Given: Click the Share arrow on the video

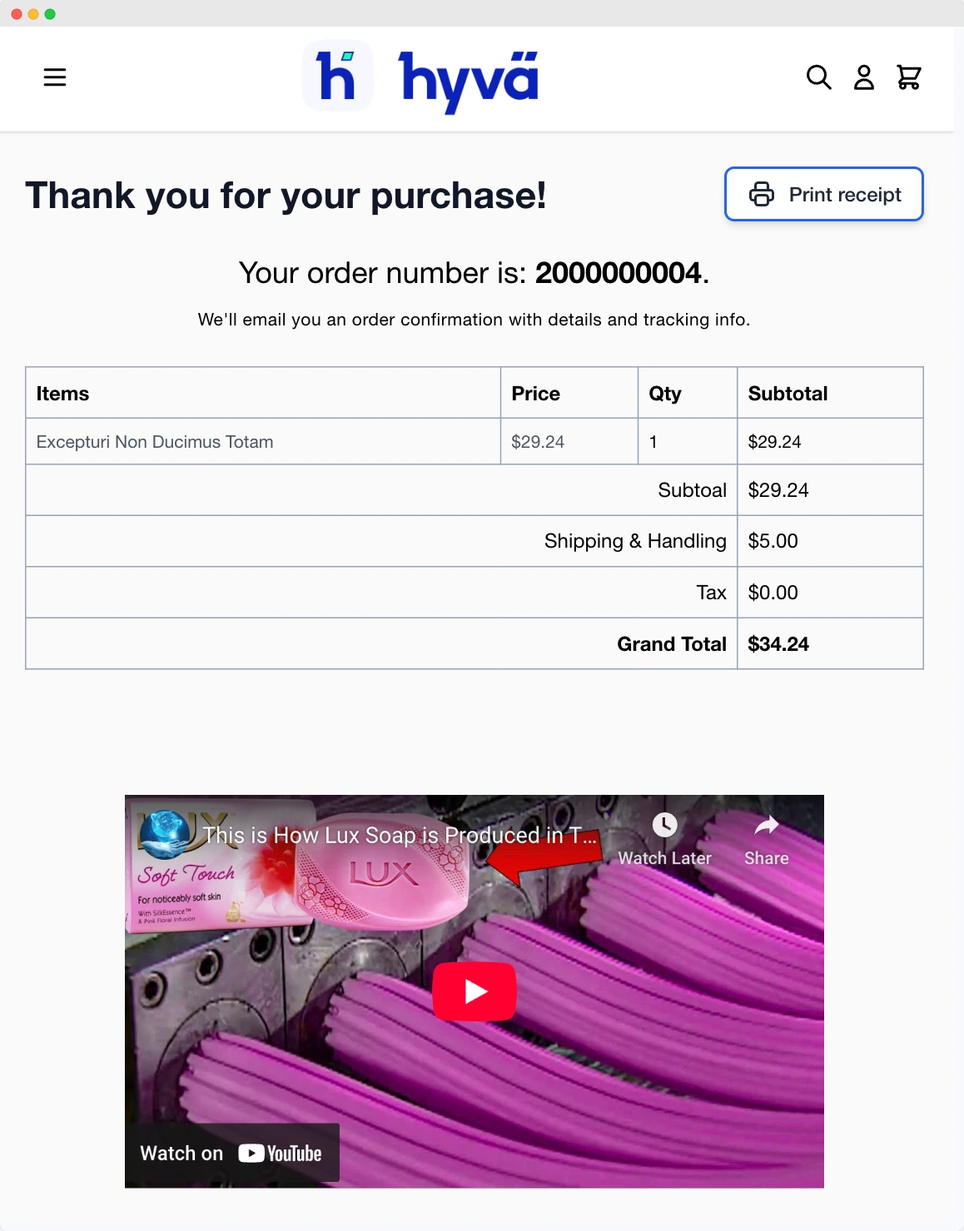Looking at the screenshot, I should (766, 839).
